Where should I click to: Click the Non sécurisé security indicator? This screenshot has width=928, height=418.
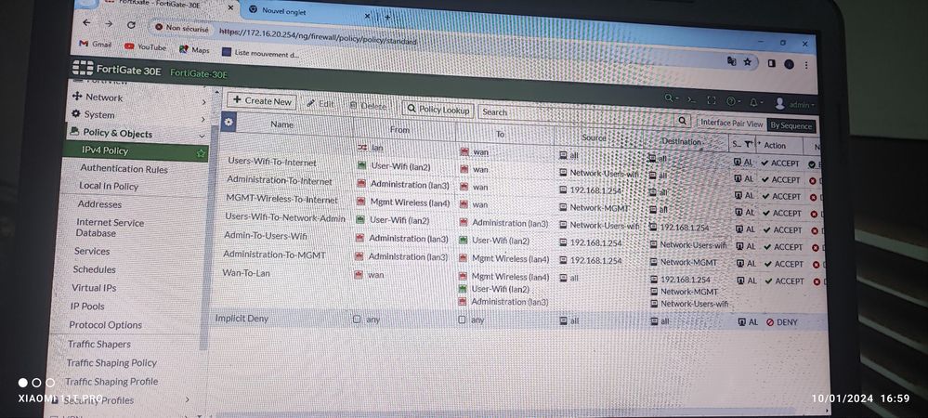pyautogui.click(x=182, y=28)
